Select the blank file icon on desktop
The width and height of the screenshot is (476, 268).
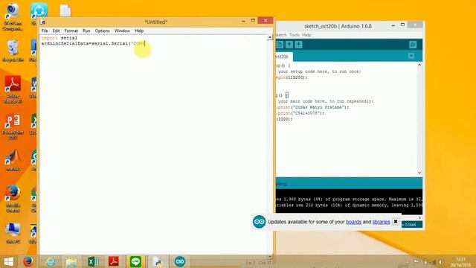(x=65, y=10)
